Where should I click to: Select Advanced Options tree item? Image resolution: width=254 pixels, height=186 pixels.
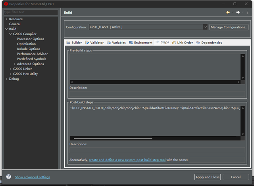31,64
